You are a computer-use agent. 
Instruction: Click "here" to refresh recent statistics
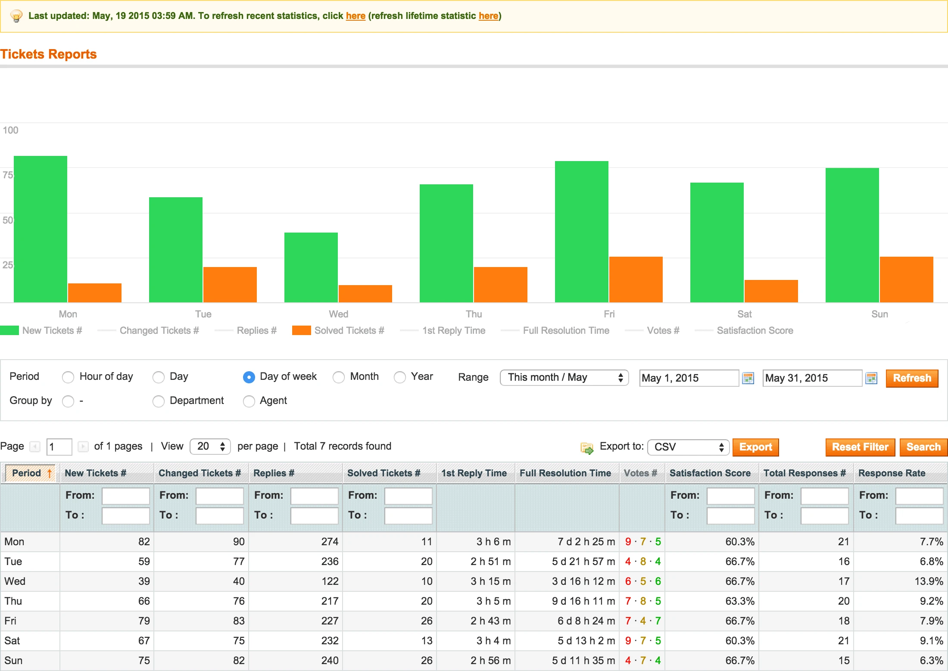tap(355, 16)
